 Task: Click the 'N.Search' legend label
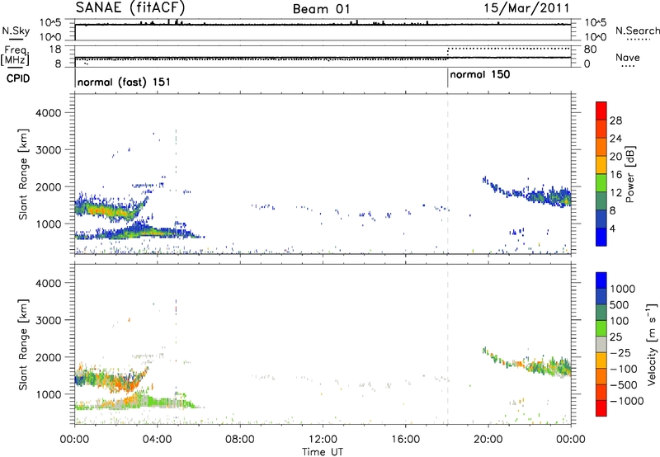pos(637,31)
